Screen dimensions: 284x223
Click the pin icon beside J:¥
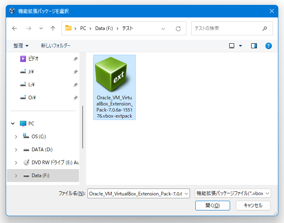[x=75, y=72]
